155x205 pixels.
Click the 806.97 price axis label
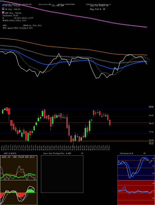151,123
